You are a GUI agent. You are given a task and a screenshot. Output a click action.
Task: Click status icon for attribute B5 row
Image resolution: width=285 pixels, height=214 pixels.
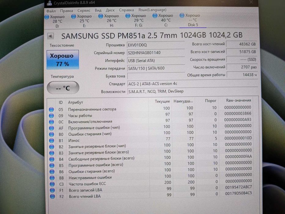52,165
